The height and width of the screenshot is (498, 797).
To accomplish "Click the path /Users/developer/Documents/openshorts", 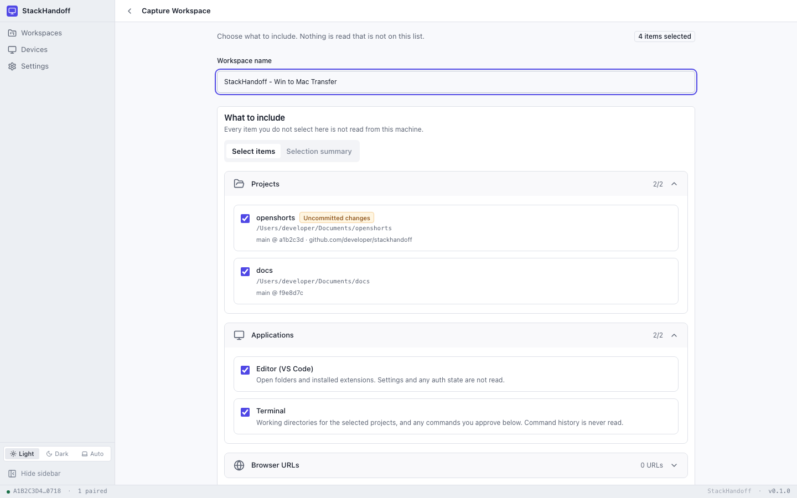I will 324,228.
